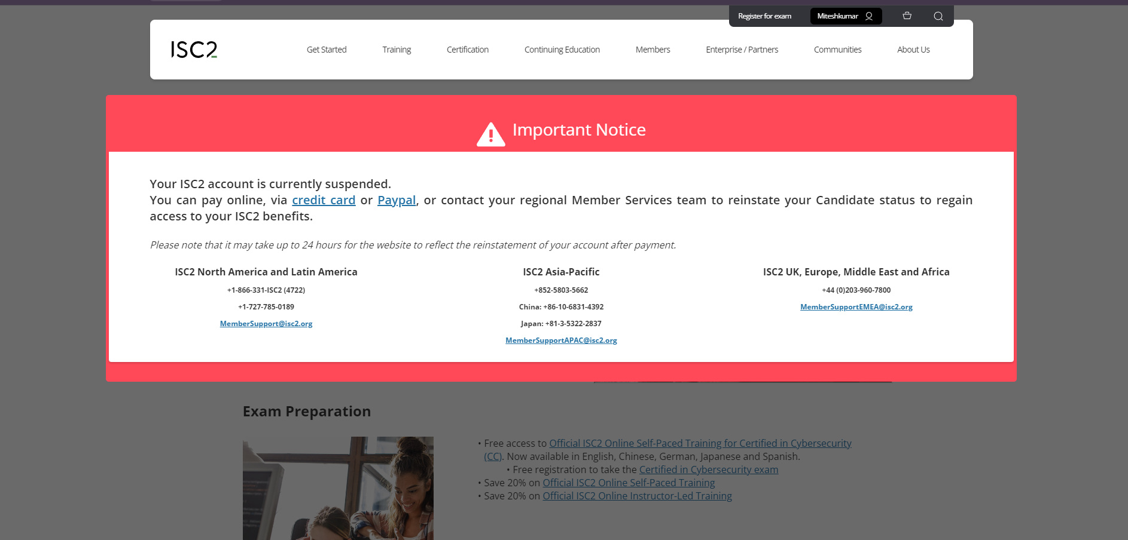The width and height of the screenshot is (1128, 540).
Task: Click the warning triangle in the notice banner
Action: [x=490, y=133]
